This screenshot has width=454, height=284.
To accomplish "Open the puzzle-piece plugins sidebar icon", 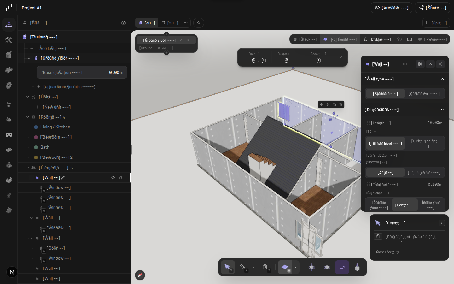I will pos(9,210).
